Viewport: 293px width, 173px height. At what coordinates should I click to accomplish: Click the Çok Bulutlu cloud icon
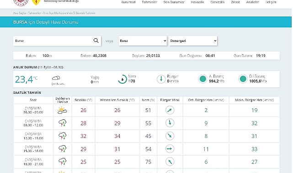coord(56,78)
